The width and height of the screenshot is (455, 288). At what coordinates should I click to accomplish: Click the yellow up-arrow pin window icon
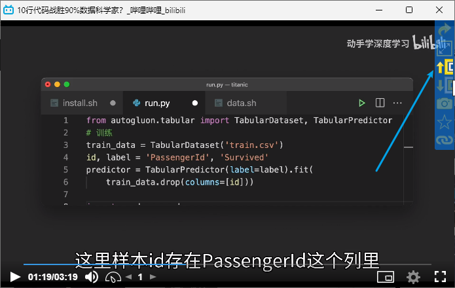coord(445,67)
